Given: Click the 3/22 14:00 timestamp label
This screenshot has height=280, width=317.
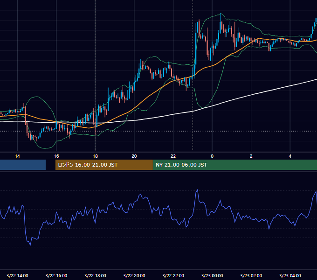Looking at the screenshot, I should click(x=17, y=275).
